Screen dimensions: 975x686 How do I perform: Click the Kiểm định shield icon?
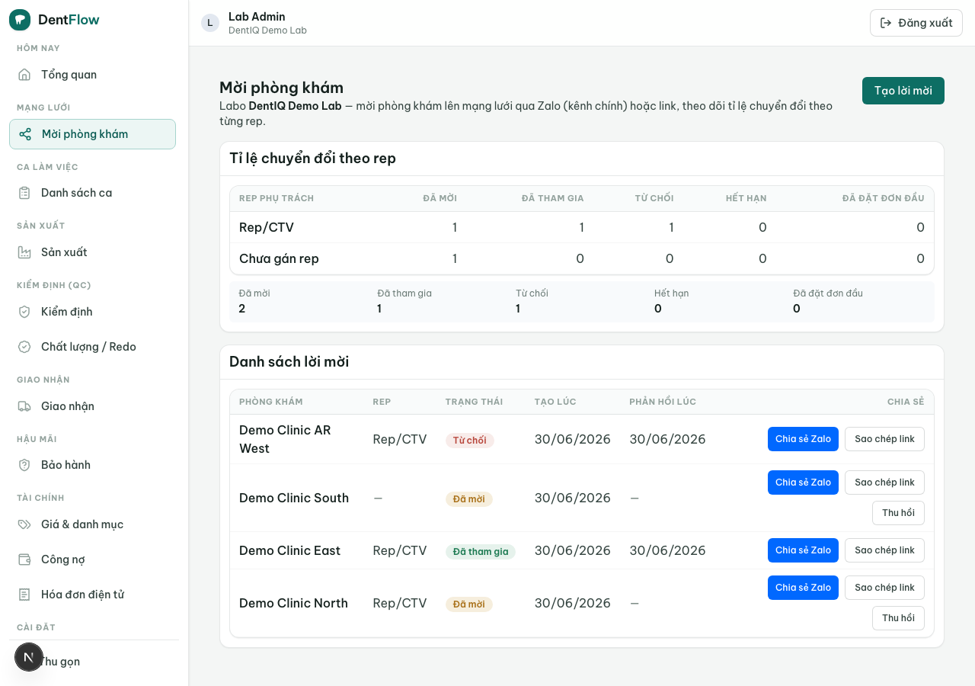(x=24, y=312)
